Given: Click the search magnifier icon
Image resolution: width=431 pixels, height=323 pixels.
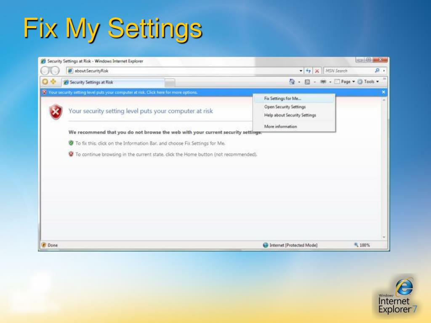Looking at the screenshot, I should (x=377, y=71).
